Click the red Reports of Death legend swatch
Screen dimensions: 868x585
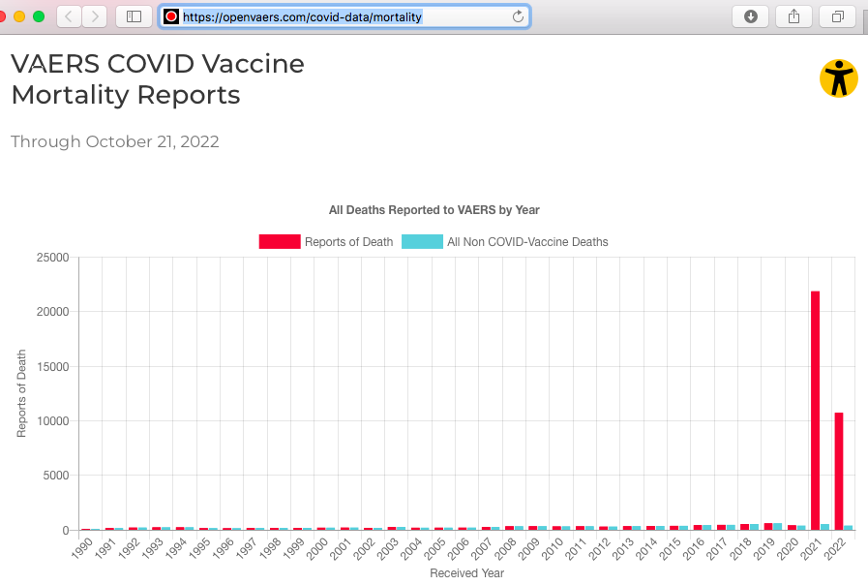pos(280,242)
